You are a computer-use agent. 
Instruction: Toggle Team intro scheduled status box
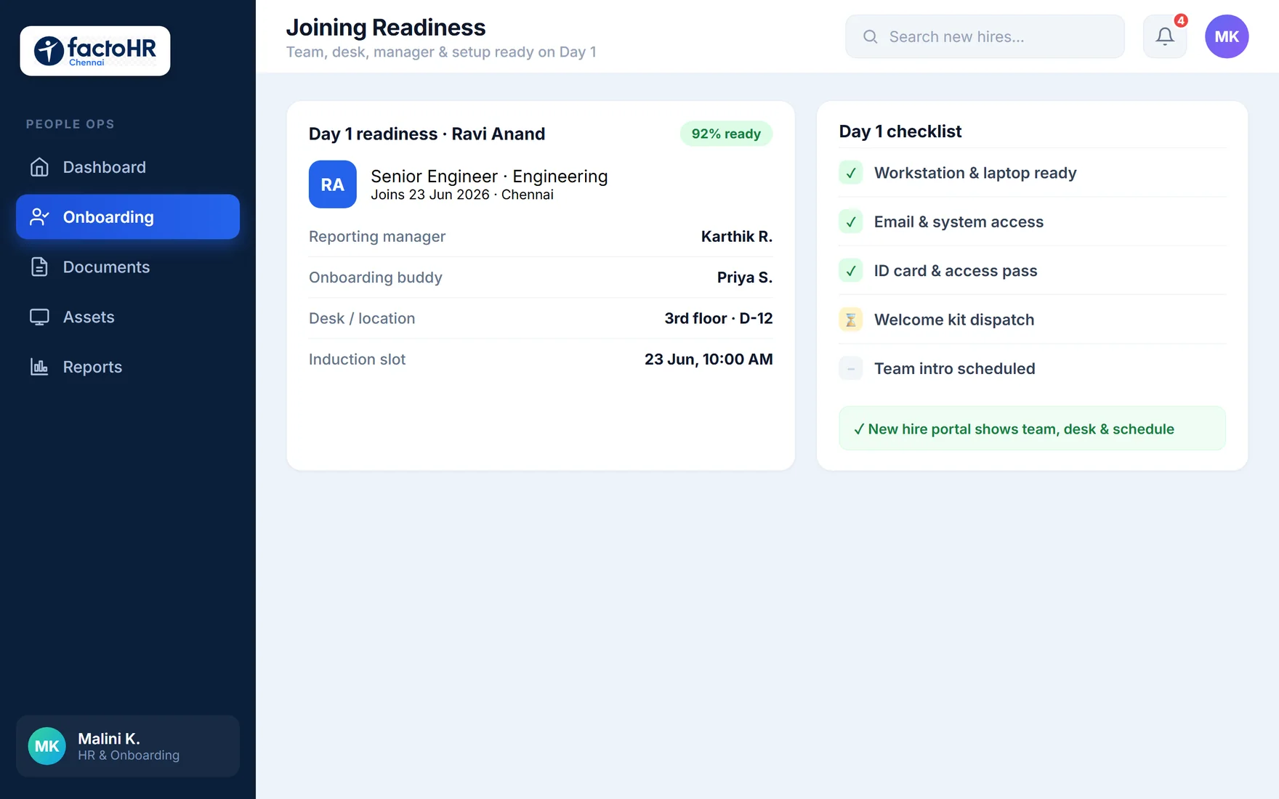coord(851,368)
